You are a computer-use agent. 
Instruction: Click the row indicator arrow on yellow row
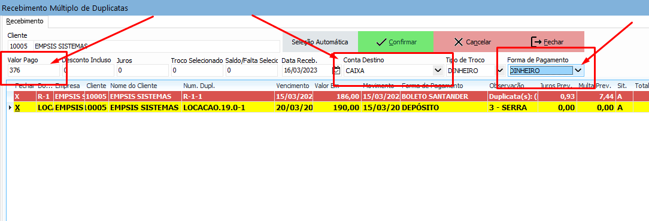[x=10, y=108]
